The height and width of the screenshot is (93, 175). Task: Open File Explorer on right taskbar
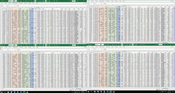pyautogui.click(x=95, y=92)
